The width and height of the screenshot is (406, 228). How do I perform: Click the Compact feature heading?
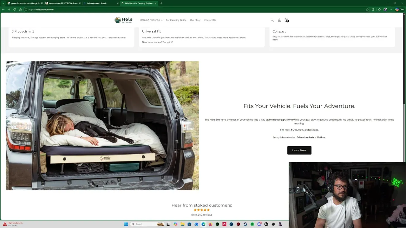(279, 31)
